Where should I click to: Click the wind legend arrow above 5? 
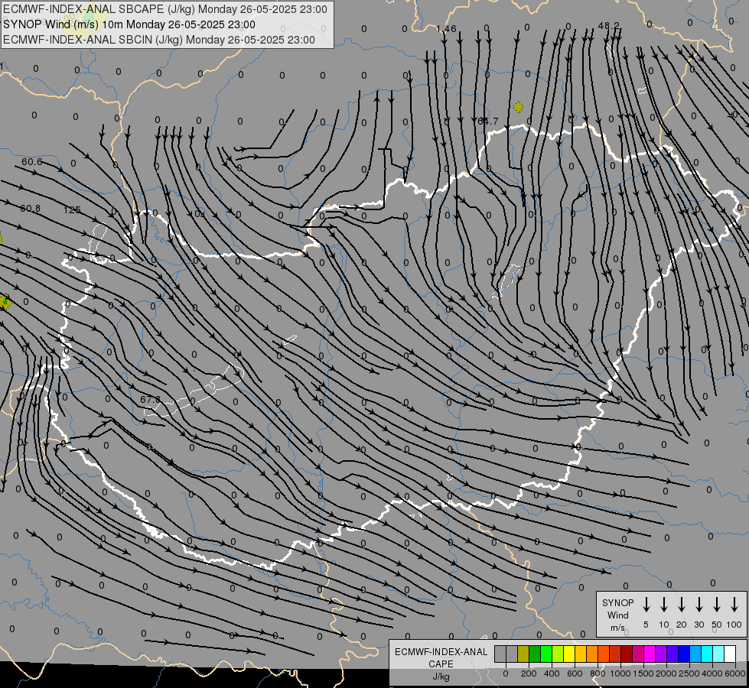pos(646,605)
